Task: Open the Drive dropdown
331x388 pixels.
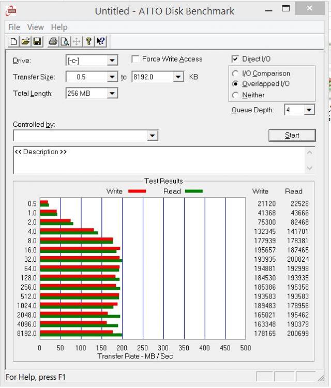Action: [x=112, y=61]
